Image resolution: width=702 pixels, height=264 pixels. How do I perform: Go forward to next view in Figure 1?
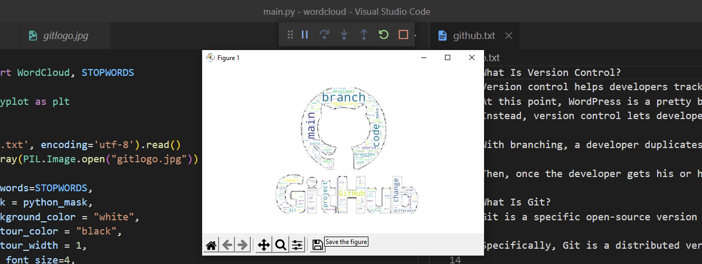click(243, 245)
